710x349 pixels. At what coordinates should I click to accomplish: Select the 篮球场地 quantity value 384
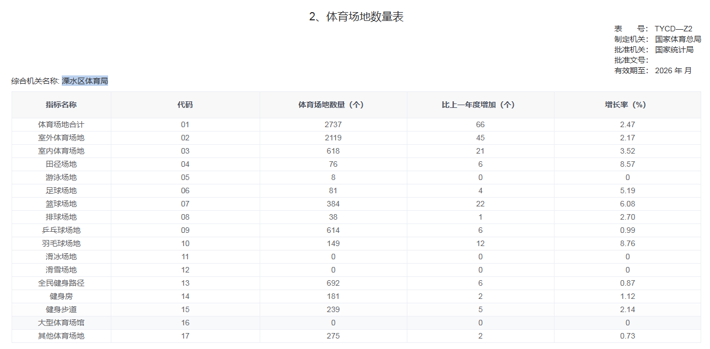point(333,204)
